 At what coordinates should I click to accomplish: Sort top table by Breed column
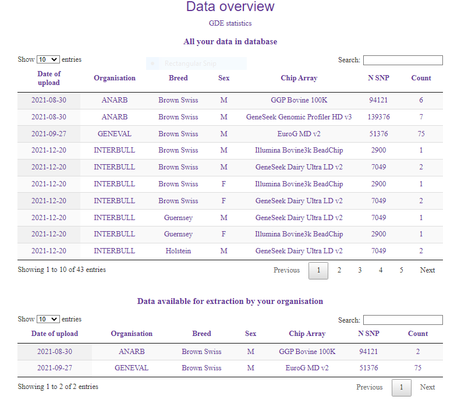178,78
